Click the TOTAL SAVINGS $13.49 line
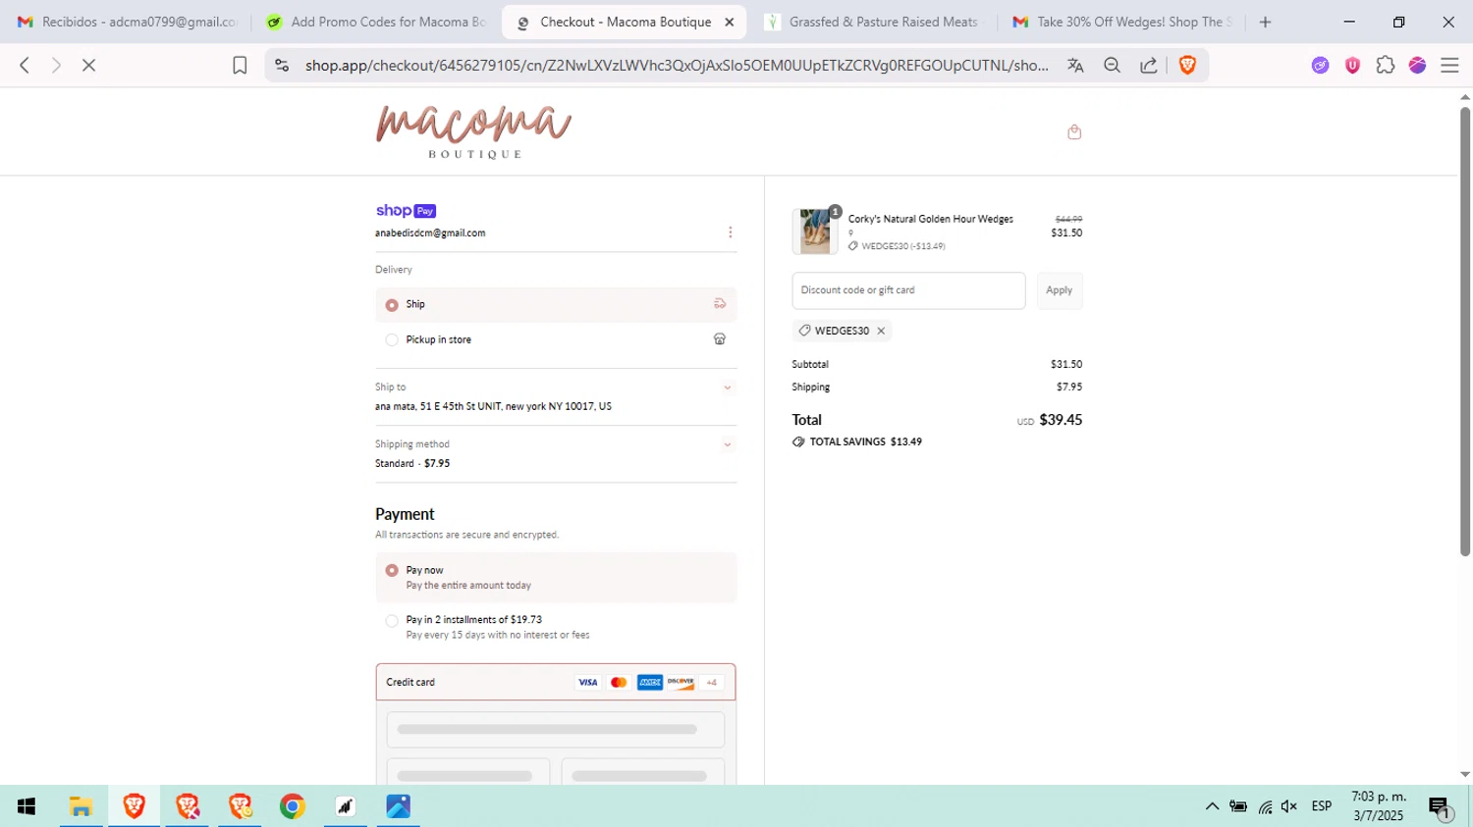This screenshot has width=1473, height=827. 857,441
